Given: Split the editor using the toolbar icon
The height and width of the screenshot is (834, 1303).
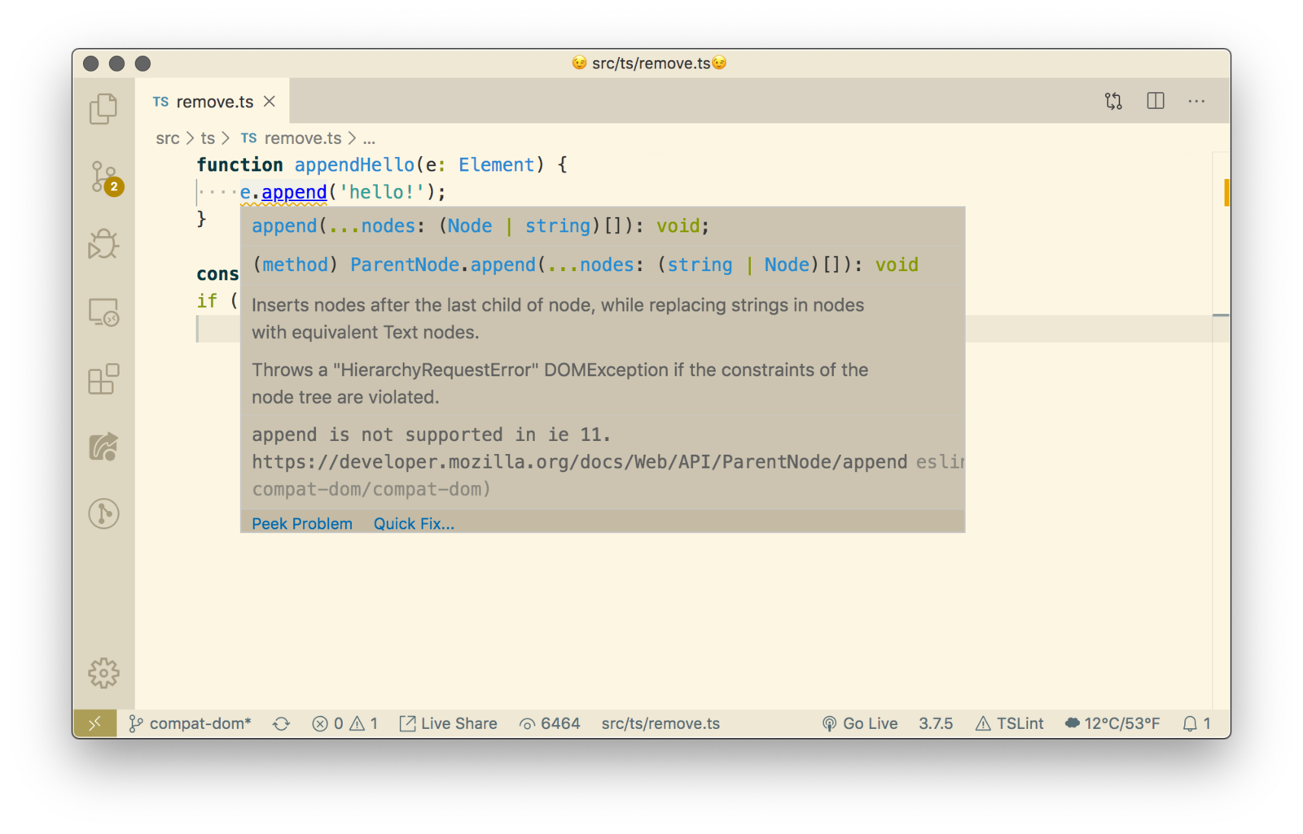Looking at the screenshot, I should pyautogui.click(x=1155, y=100).
